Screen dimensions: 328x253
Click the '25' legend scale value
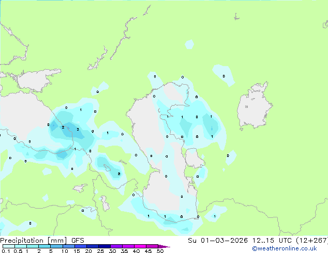tap(100, 251)
